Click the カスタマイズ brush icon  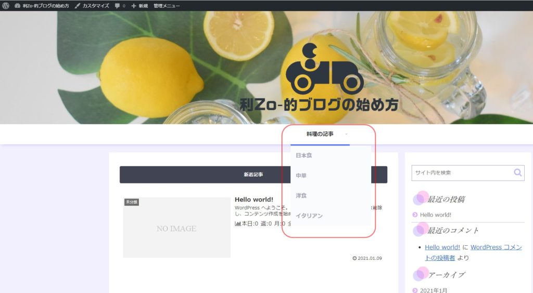point(78,5)
